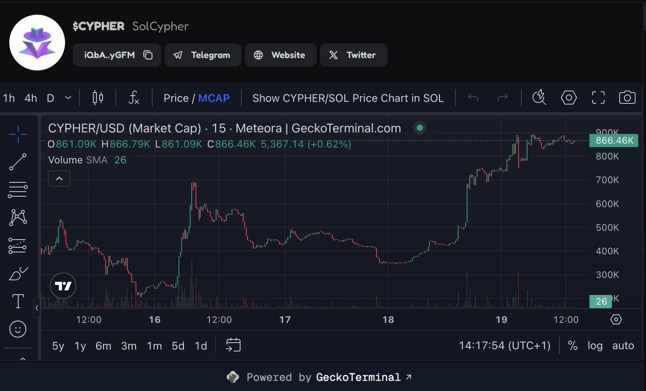Open timezone menu 14:17:54 (UTC+1)
The width and height of the screenshot is (646, 391).
(505, 346)
